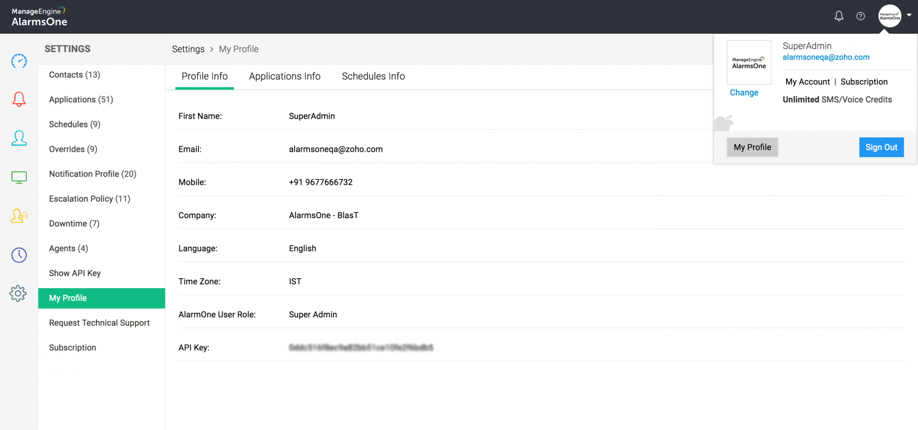Click the email value alarmsoneqa@zoho.com in profile
The width and height of the screenshot is (918, 430).
click(336, 149)
